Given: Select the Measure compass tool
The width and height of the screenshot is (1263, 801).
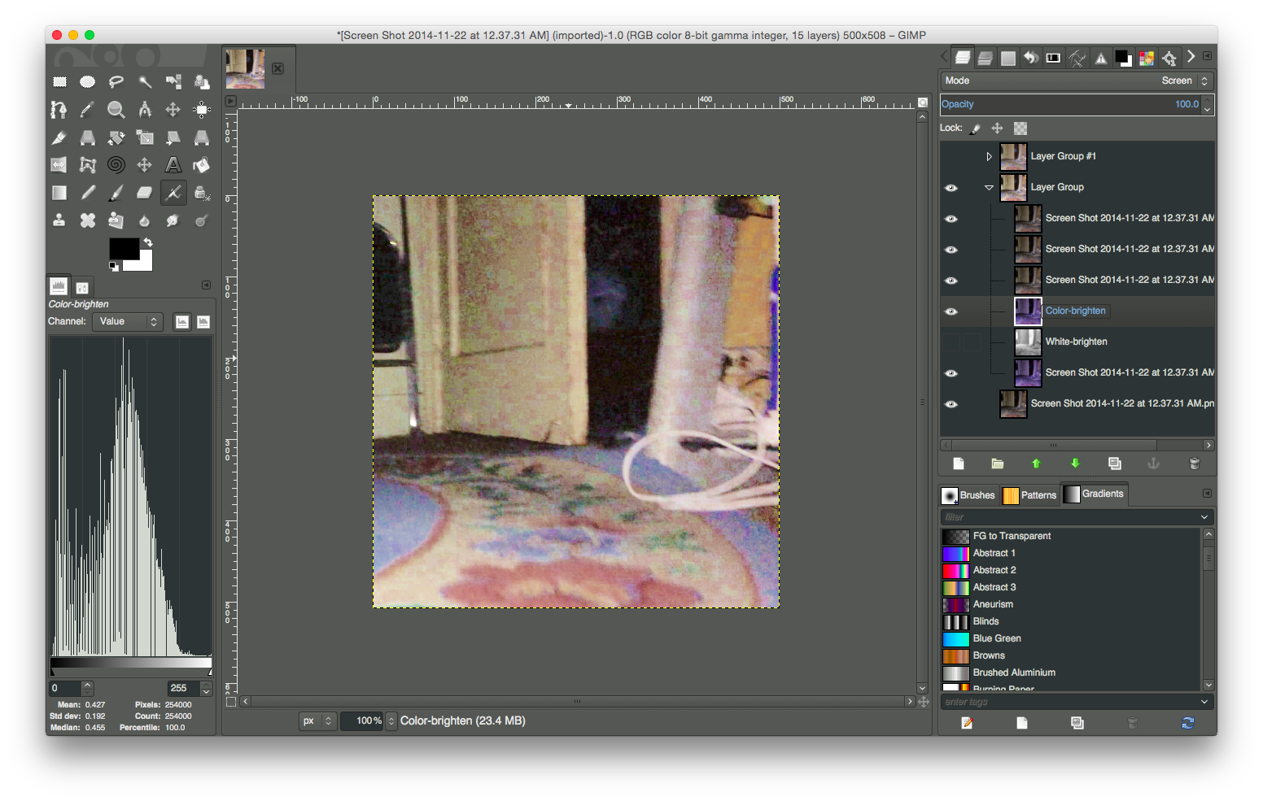Looking at the screenshot, I should point(145,109).
